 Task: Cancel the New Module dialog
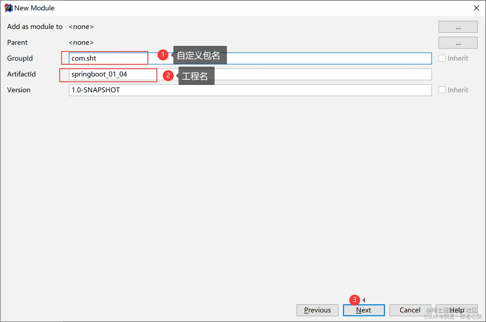tap(410, 310)
